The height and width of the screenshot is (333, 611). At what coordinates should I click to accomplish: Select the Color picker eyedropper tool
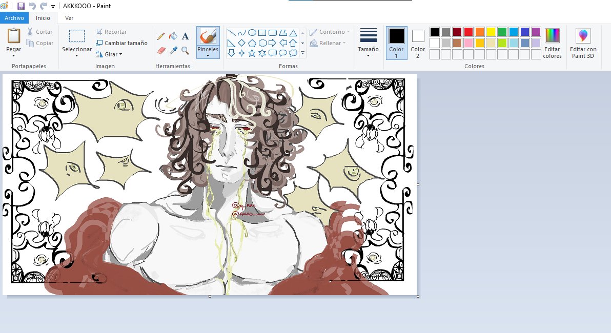pos(173,50)
